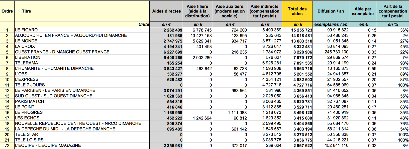The height and width of the screenshot is (149, 409).
Task: Select the yellow 'Total des aides' header
Action: tap(297, 11)
